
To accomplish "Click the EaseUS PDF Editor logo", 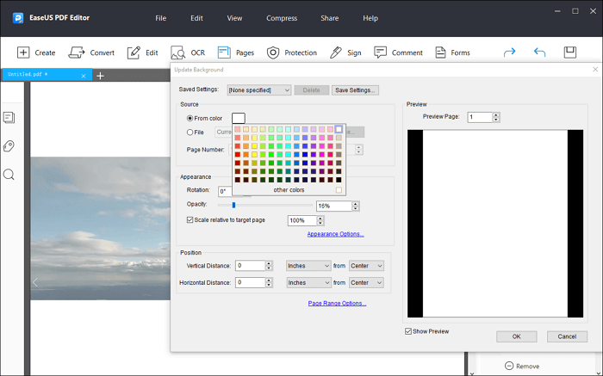I will (18, 18).
